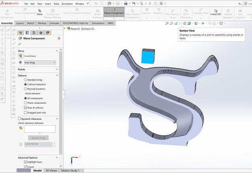Click the Print icon in quick access toolbar

point(126,4)
